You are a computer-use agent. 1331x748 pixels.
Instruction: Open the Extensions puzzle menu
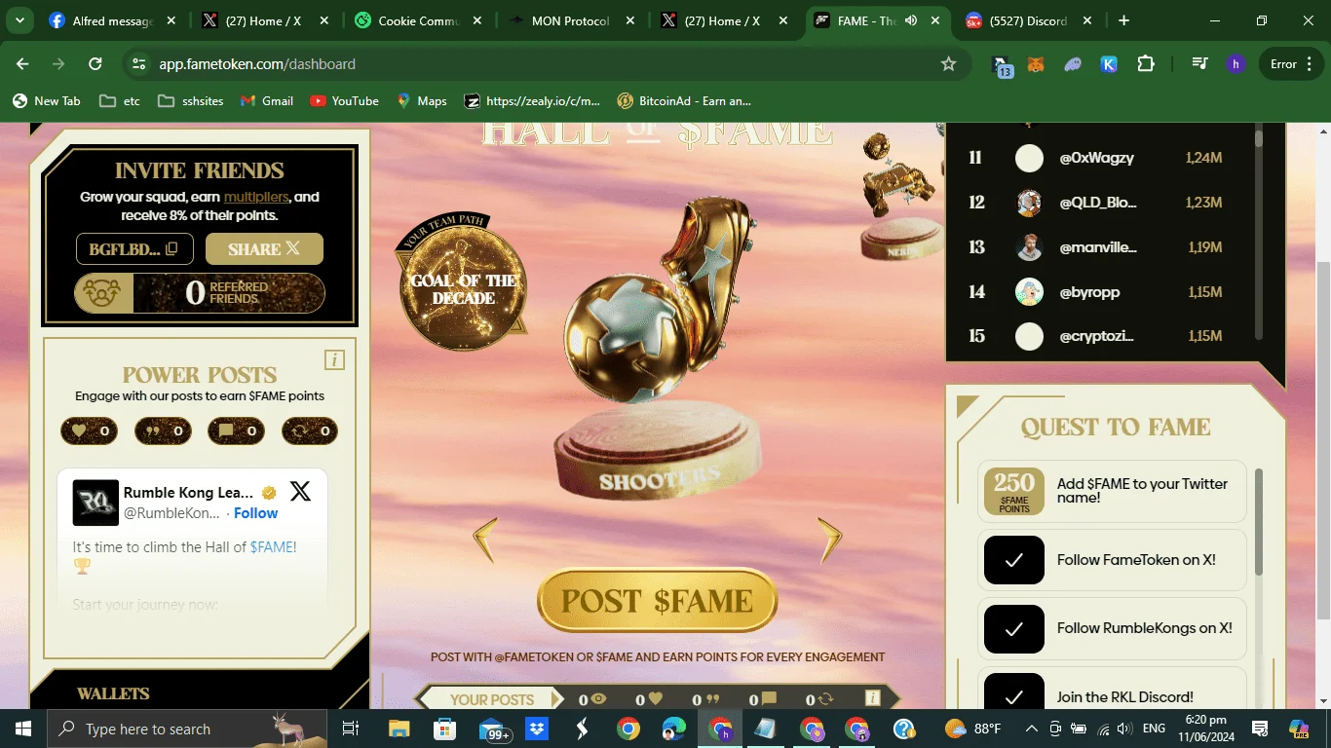click(1146, 64)
